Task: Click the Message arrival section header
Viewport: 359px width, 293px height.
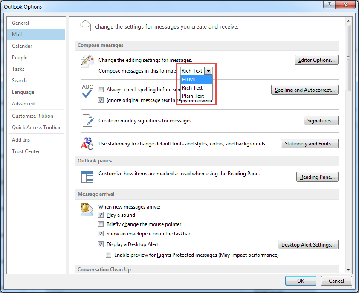Action: click(207, 194)
